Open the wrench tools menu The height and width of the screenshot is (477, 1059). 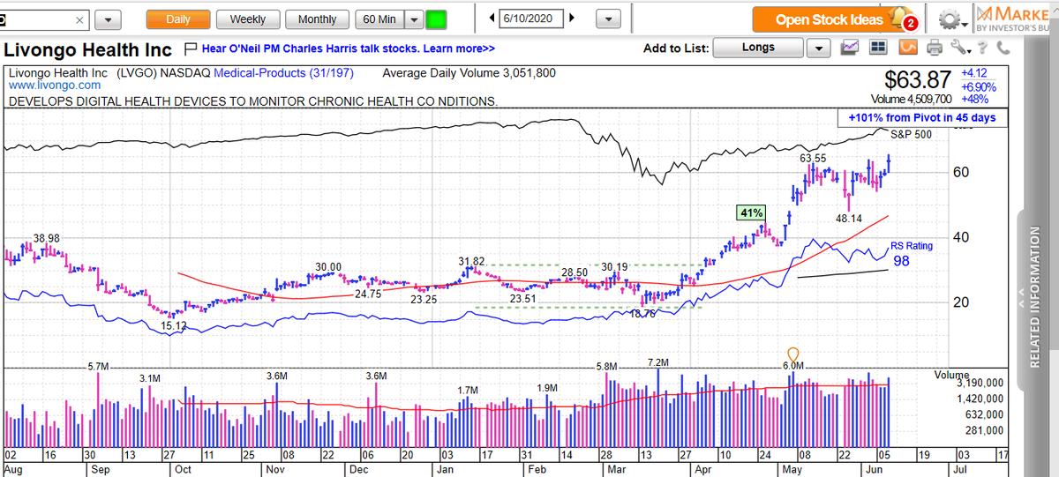point(960,48)
